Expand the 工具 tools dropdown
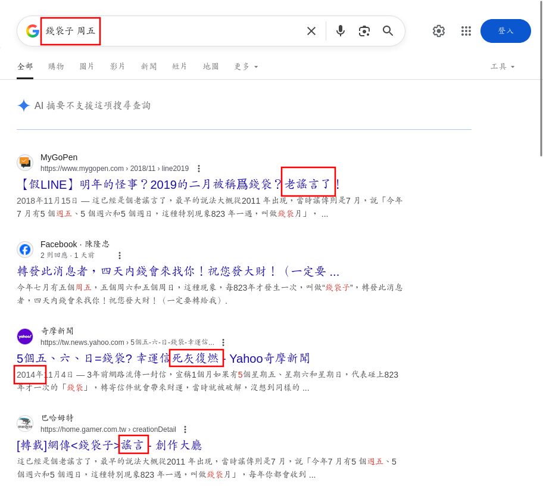The height and width of the screenshot is (495, 543). 503,67
